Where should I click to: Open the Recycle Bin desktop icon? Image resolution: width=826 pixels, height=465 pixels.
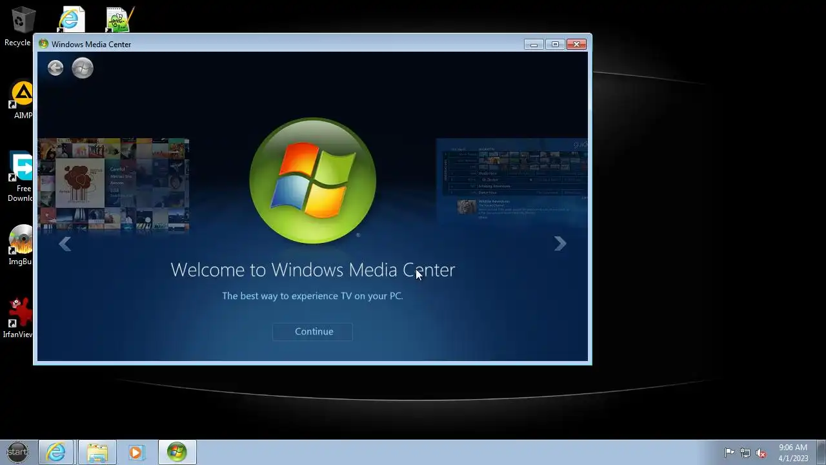21,26
